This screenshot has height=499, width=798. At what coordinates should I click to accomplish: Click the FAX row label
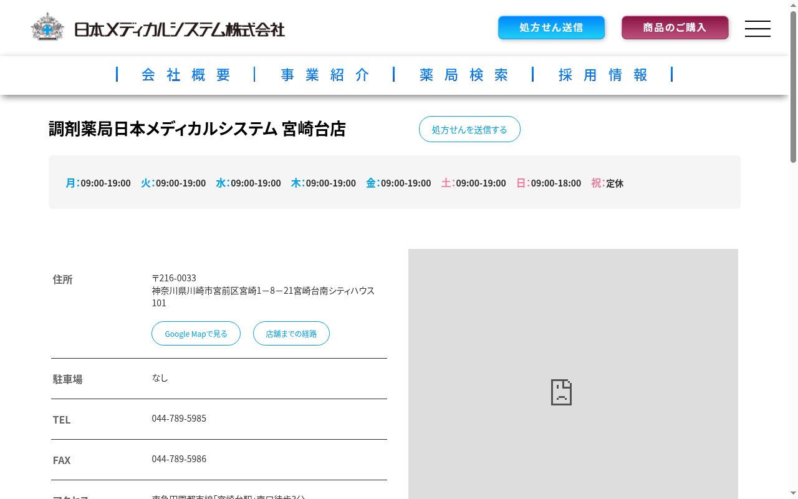pos(62,460)
